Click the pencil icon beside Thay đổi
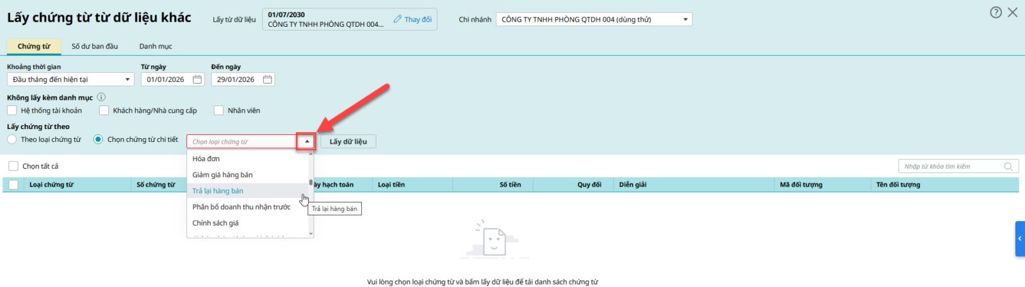This screenshot has height=287, width=1025. [398, 19]
